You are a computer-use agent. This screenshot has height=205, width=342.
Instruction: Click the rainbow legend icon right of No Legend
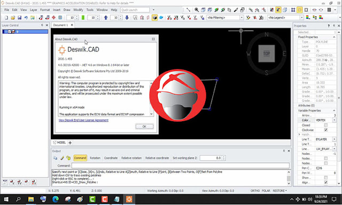308,18
